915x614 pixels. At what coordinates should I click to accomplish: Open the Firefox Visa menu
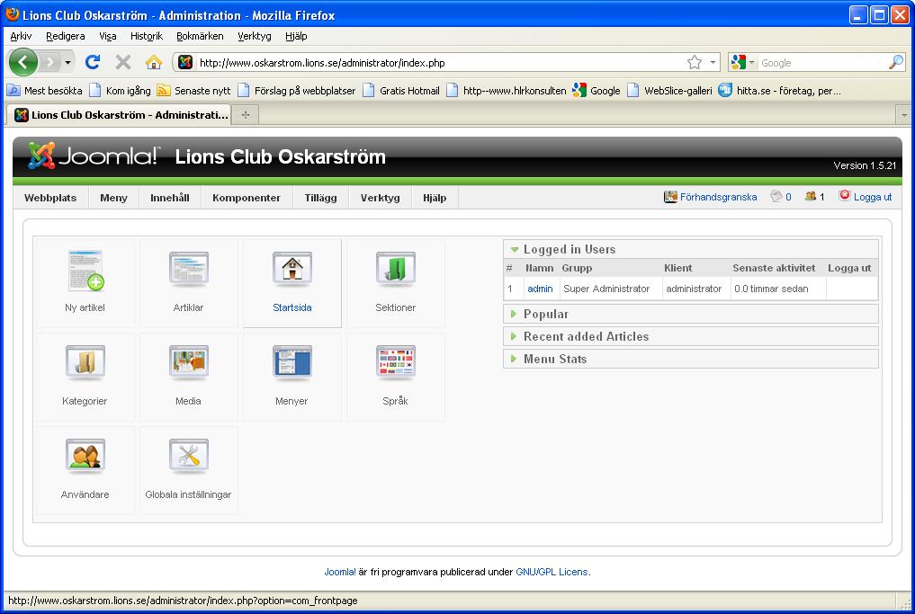107,36
